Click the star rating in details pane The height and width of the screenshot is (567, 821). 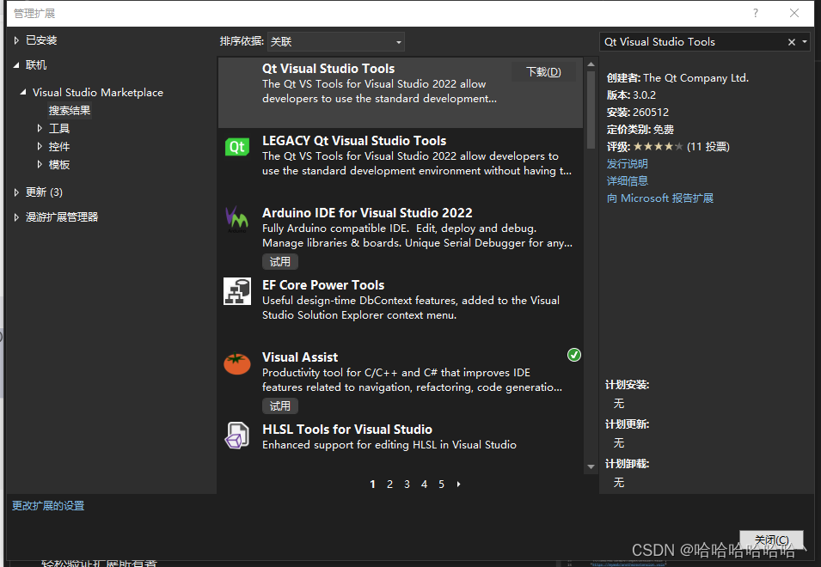click(658, 146)
